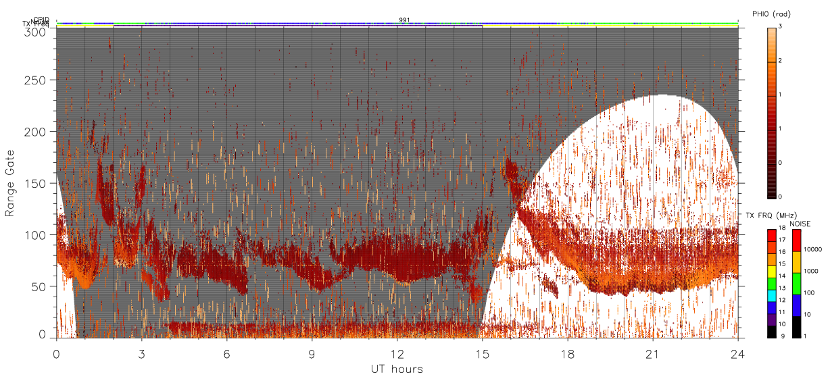Click the 'UT hours' axis title
The image size is (830, 383).
pyautogui.click(x=396, y=369)
